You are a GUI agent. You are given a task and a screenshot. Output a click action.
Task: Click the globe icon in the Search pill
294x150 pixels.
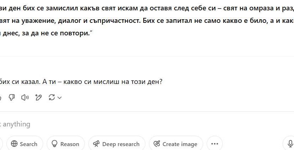point(14,144)
